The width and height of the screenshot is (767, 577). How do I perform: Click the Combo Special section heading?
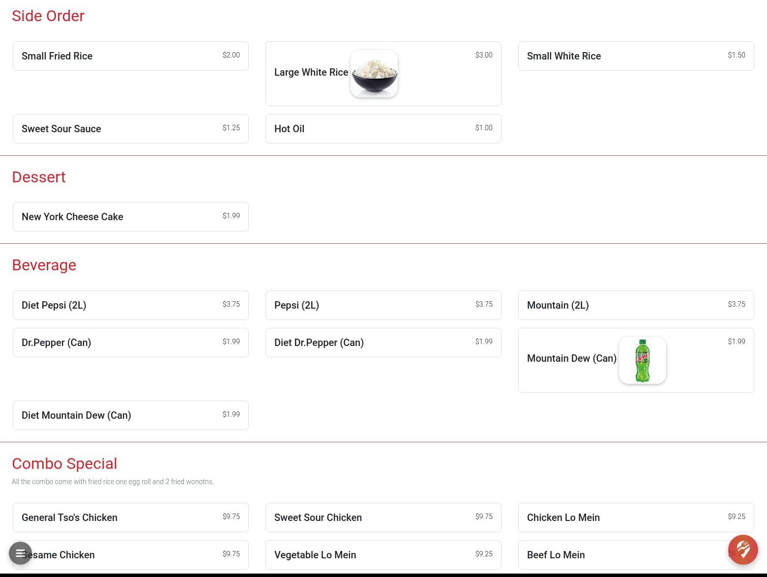(64, 463)
